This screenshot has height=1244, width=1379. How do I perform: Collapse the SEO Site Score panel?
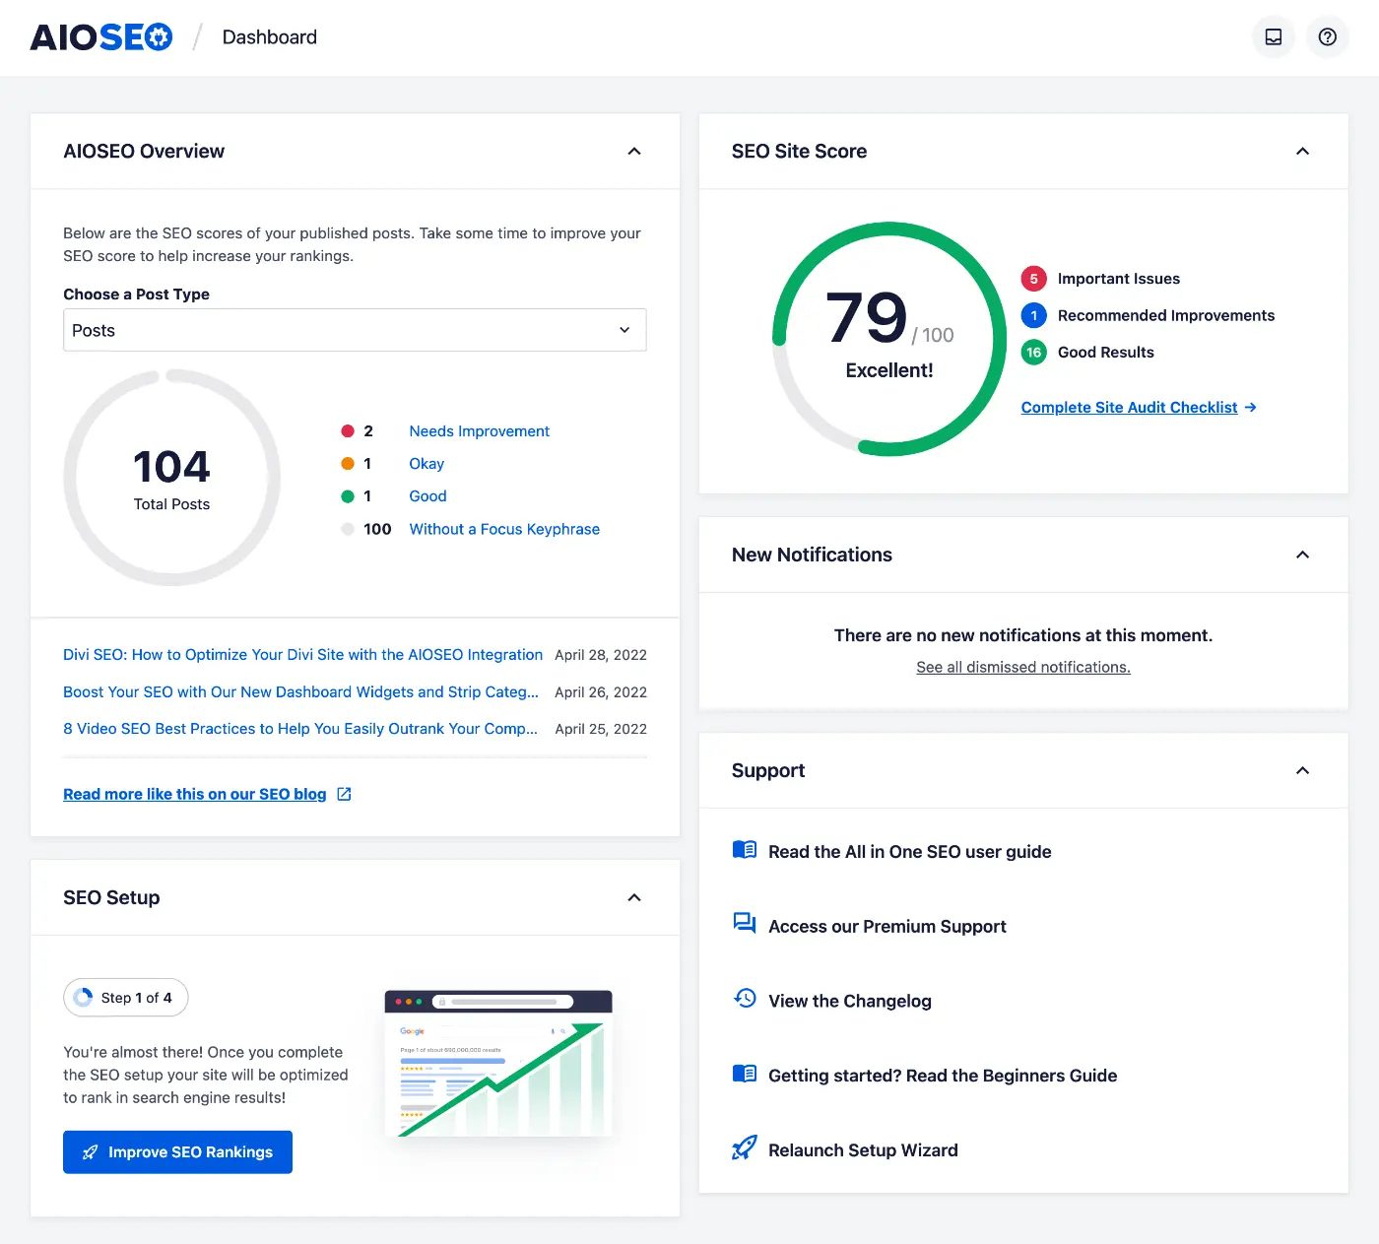point(1302,152)
